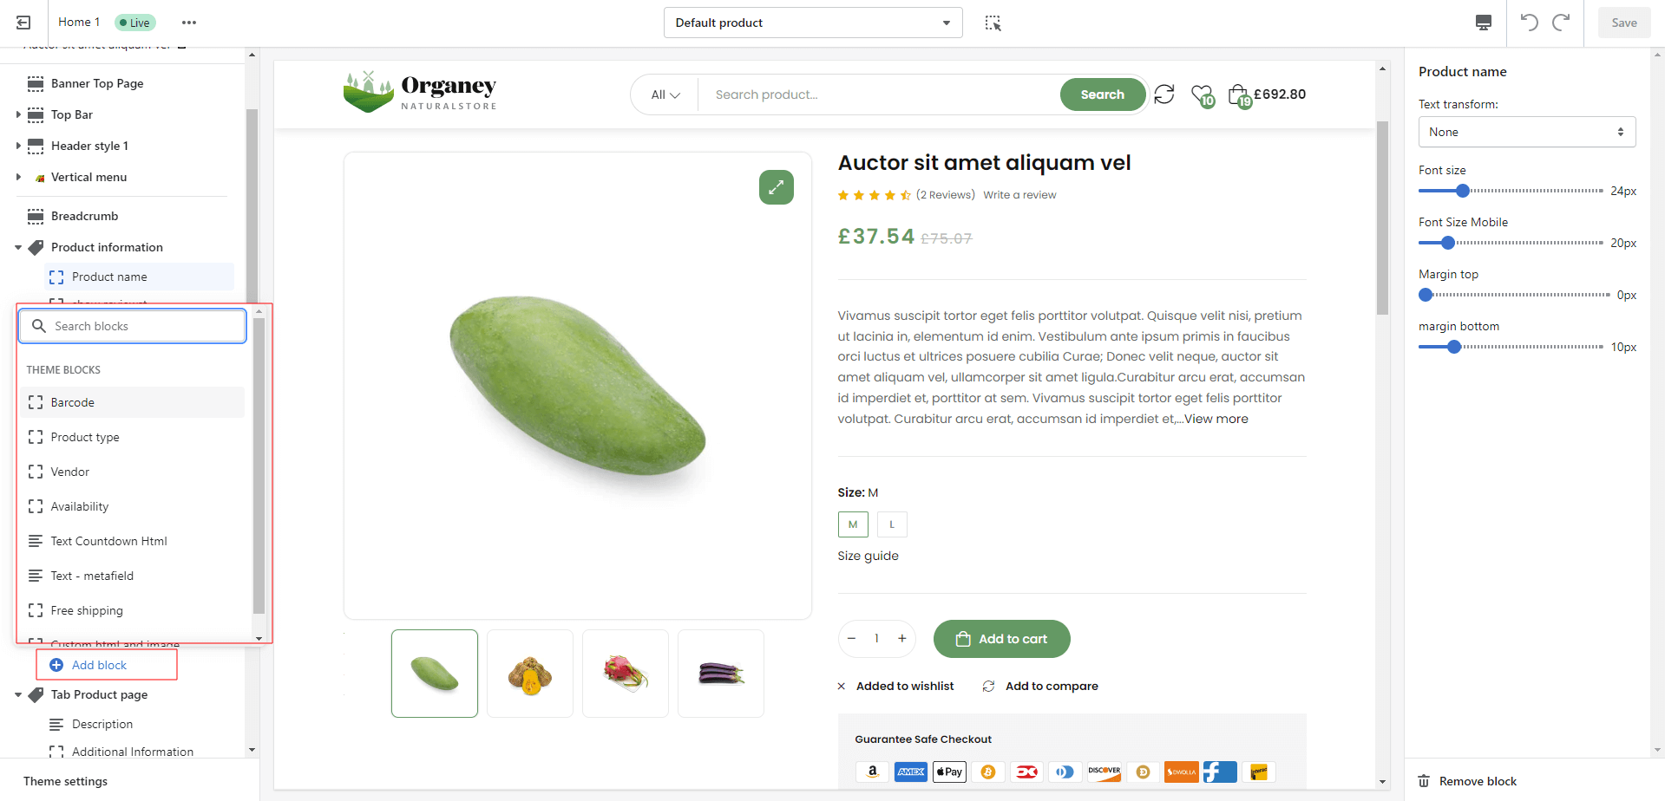Choose the Vendor theme block
1665x801 pixels.
70,472
